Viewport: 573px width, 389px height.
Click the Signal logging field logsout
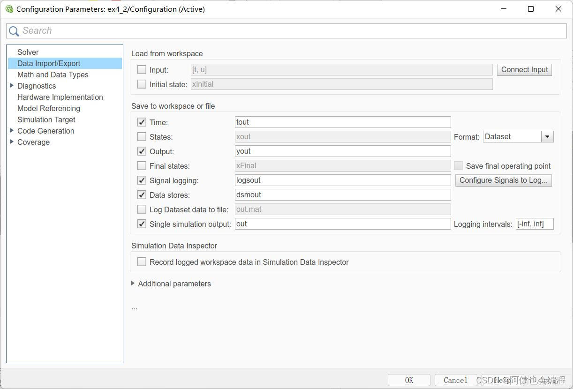343,180
